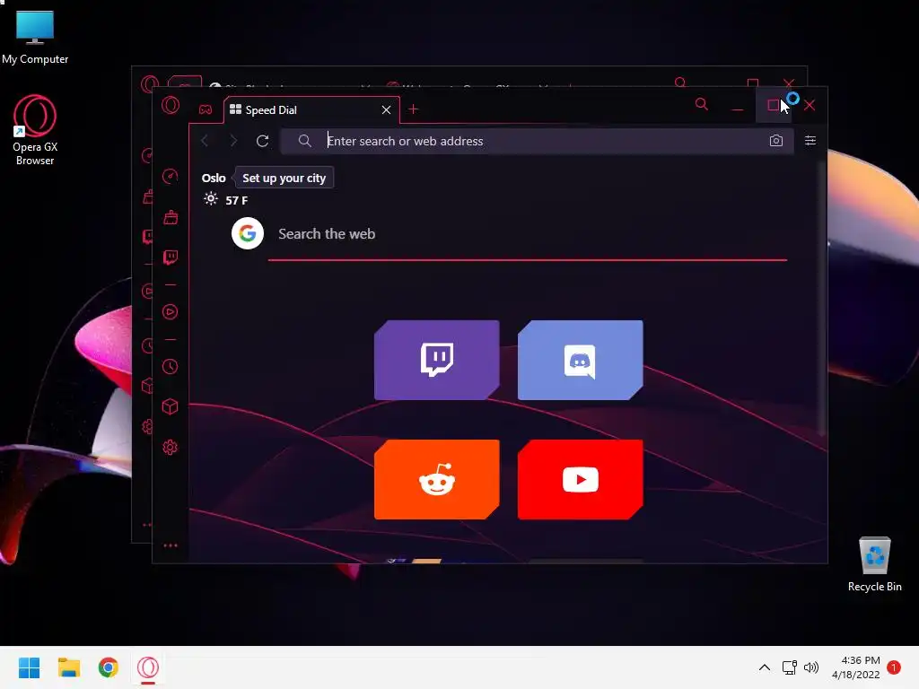Add a new tab with plus button

(413, 109)
